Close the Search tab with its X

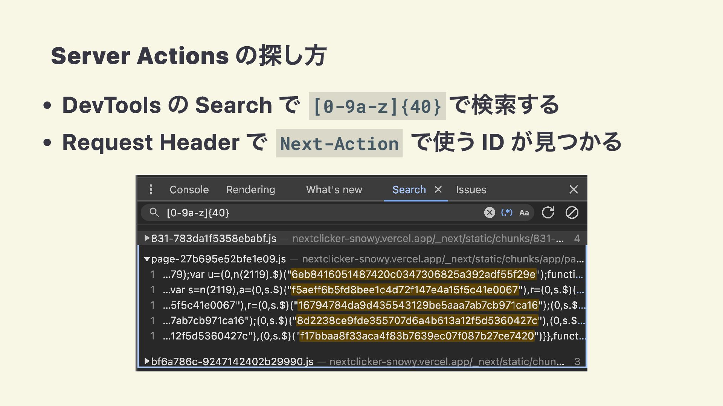tap(438, 189)
